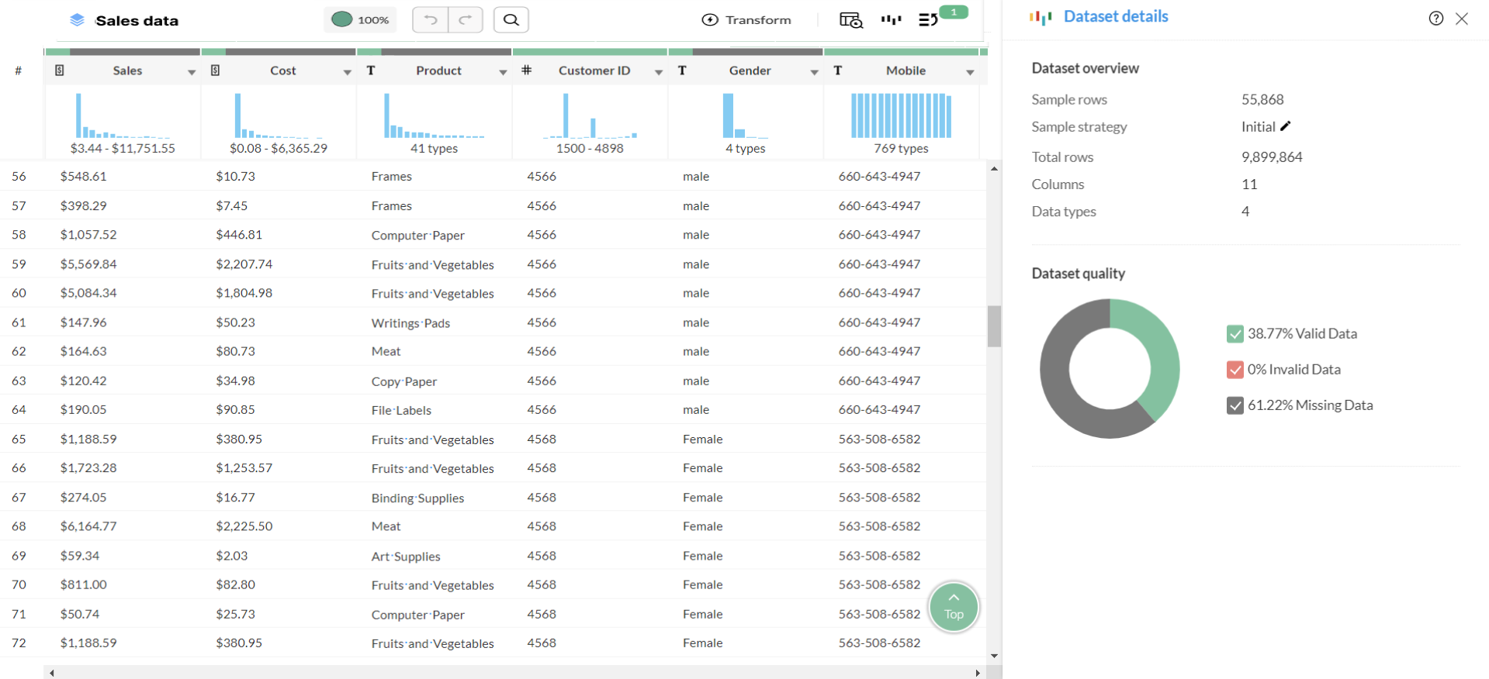1489x679 pixels.
Task: Click the green Top button
Action: [954, 607]
